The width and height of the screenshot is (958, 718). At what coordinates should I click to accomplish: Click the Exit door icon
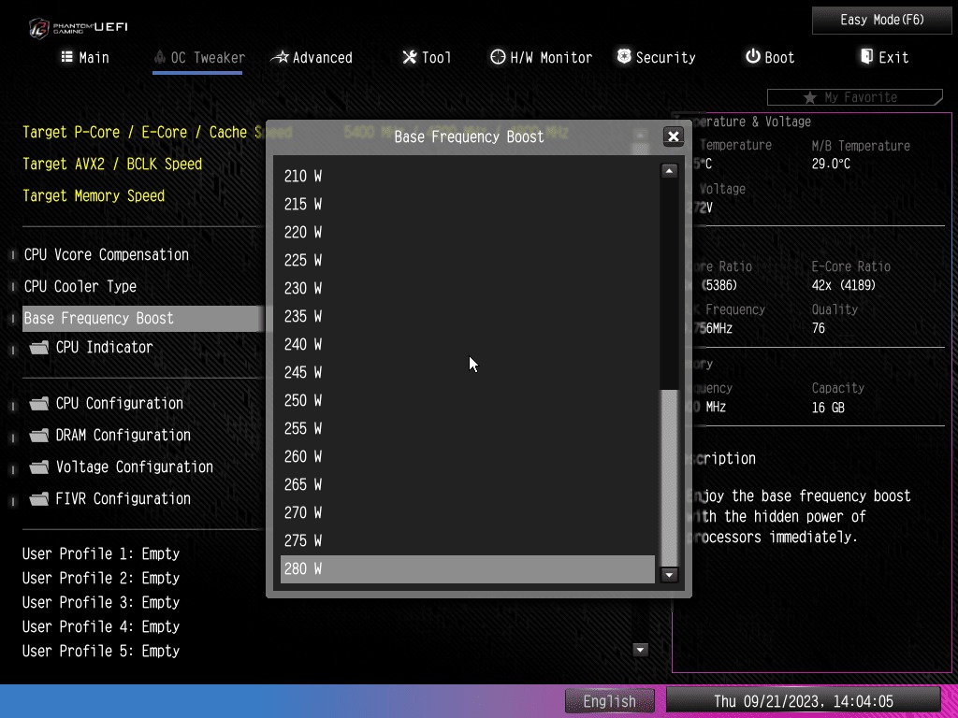(866, 57)
